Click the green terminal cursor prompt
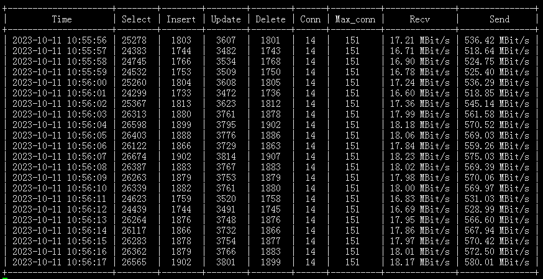This screenshot has width=543, height=279. [4, 278]
